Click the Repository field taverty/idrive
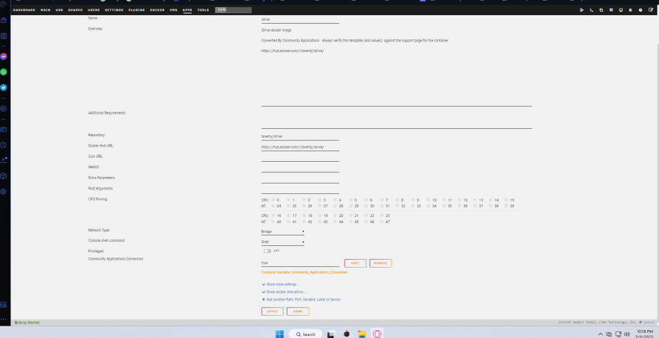Image resolution: width=659 pixels, height=338 pixels. (x=300, y=137)
